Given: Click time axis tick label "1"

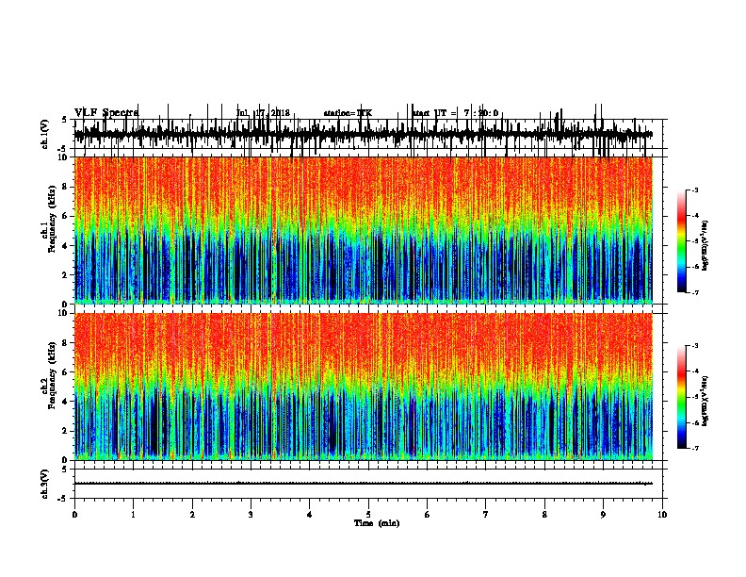Looking at the screenshot, I should coord(133,515).
